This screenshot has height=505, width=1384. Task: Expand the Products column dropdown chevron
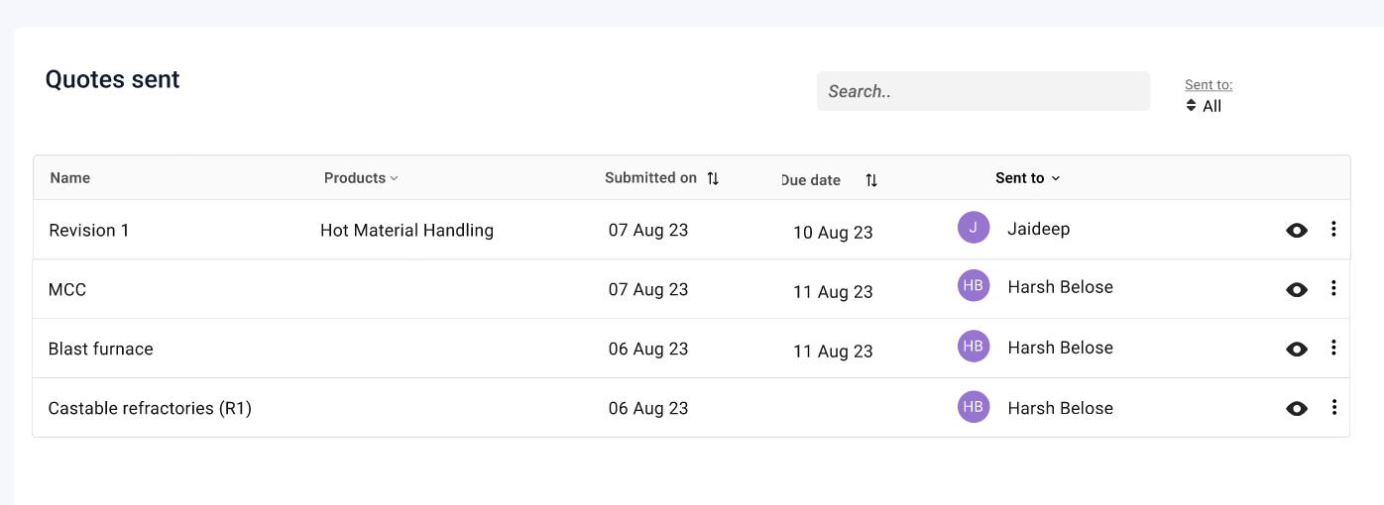[394, 178]
